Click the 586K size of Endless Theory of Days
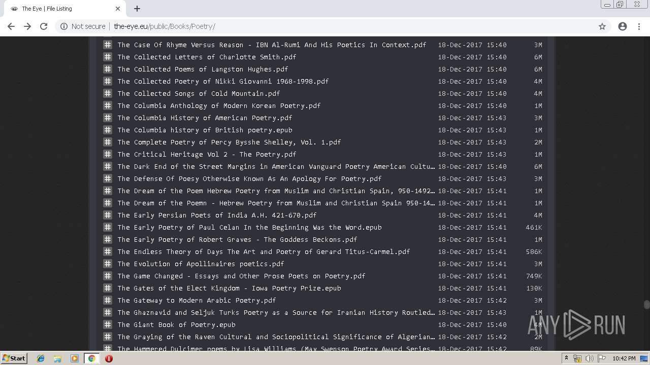Screen dimensions: 650x365 point(534,251)
